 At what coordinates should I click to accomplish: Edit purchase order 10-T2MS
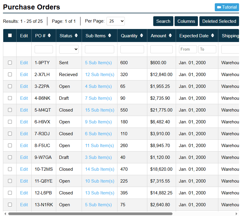[24, 169]
